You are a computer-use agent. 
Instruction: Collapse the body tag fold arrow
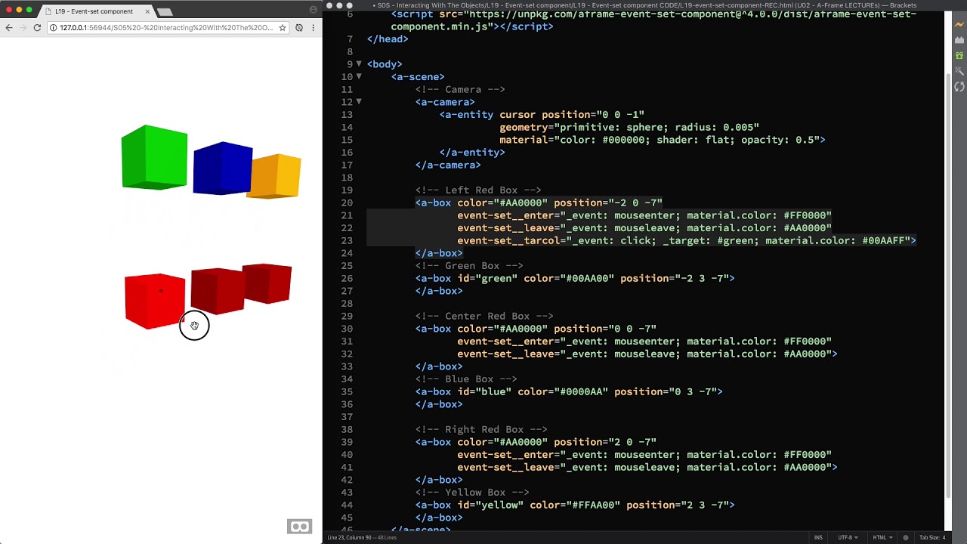359,64
